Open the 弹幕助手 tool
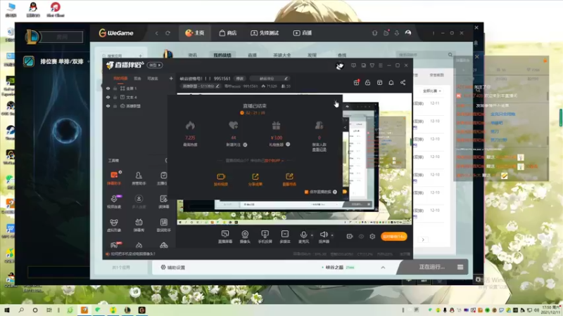 (114, 178)
